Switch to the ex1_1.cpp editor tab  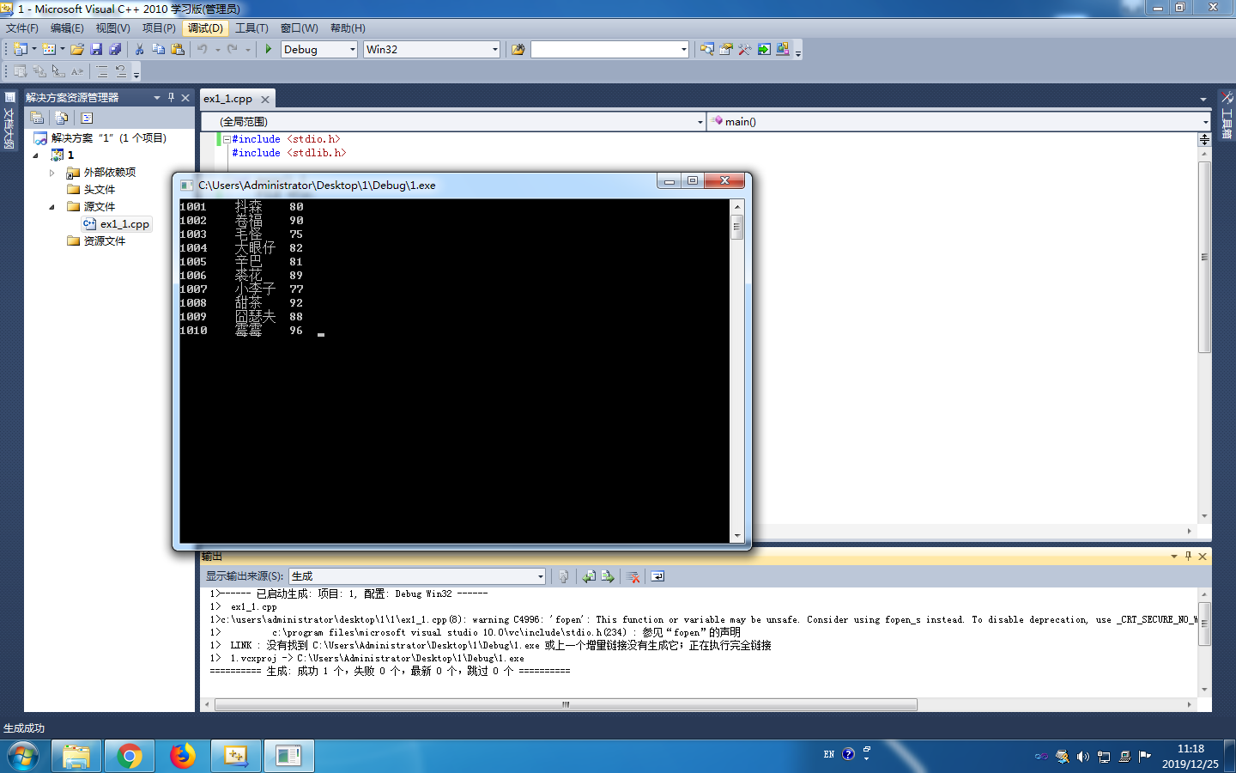pyautogui.click(x=228, y=99)
